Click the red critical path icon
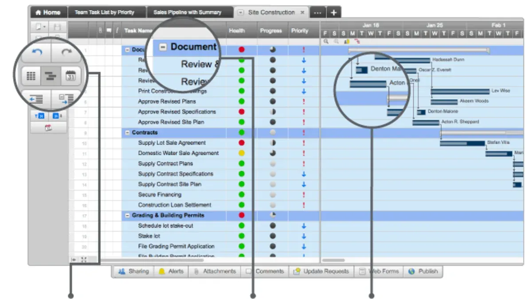 tap(357, 41)
